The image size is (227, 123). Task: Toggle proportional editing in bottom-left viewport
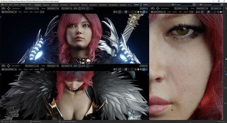88,66
